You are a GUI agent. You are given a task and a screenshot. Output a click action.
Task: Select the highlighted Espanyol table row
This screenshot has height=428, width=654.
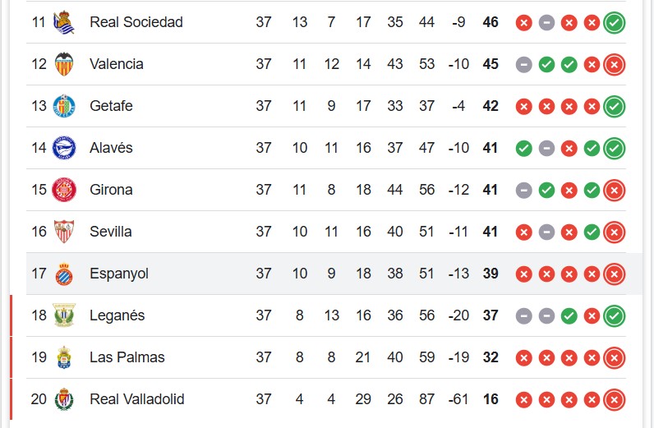[334, 274]
